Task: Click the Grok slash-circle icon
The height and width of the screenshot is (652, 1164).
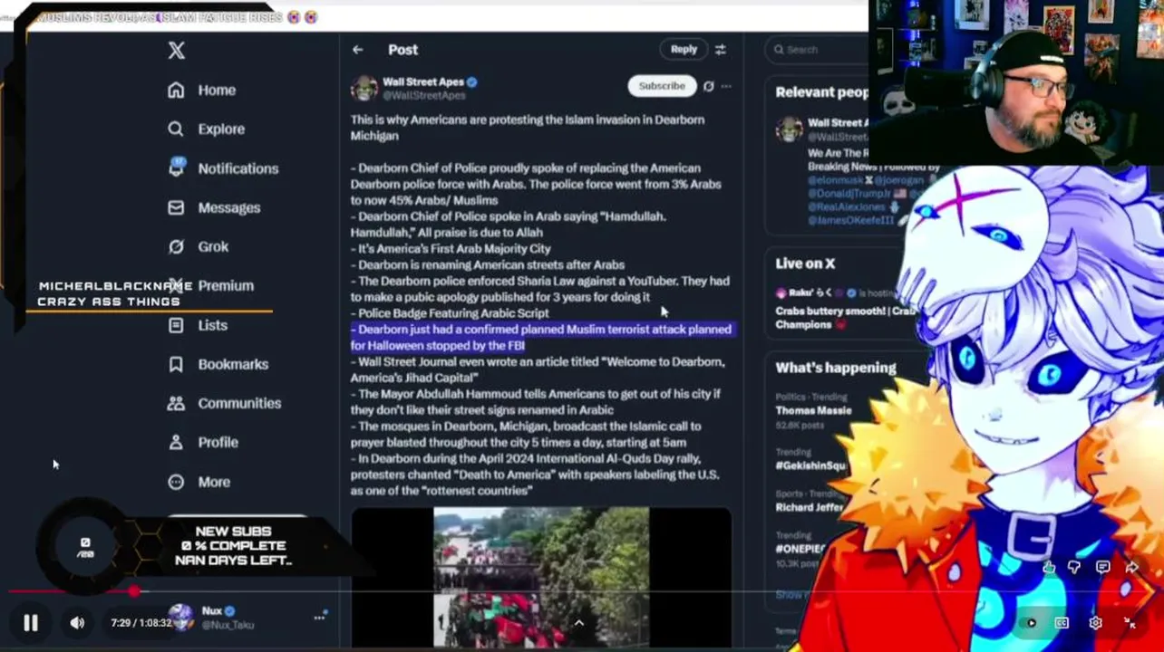Action: tap(176, 246)
